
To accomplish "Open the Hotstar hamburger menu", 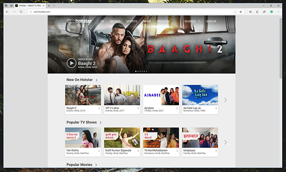I will pos(69,21).
